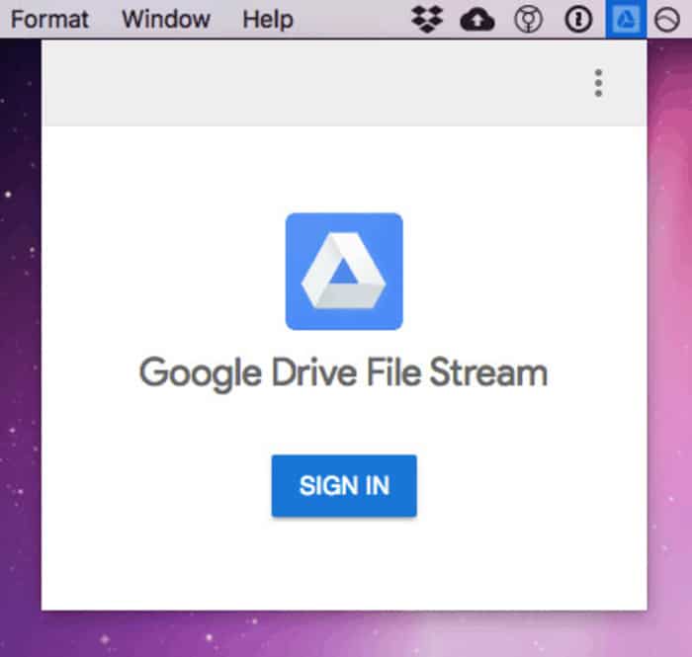
Task: Click the Dropbox menu bar icon
Action: (x=427, y=20)
